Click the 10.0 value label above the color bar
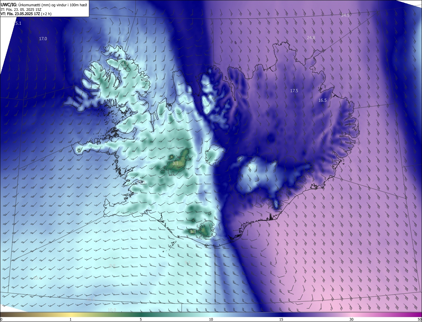 tap(112, 310)
